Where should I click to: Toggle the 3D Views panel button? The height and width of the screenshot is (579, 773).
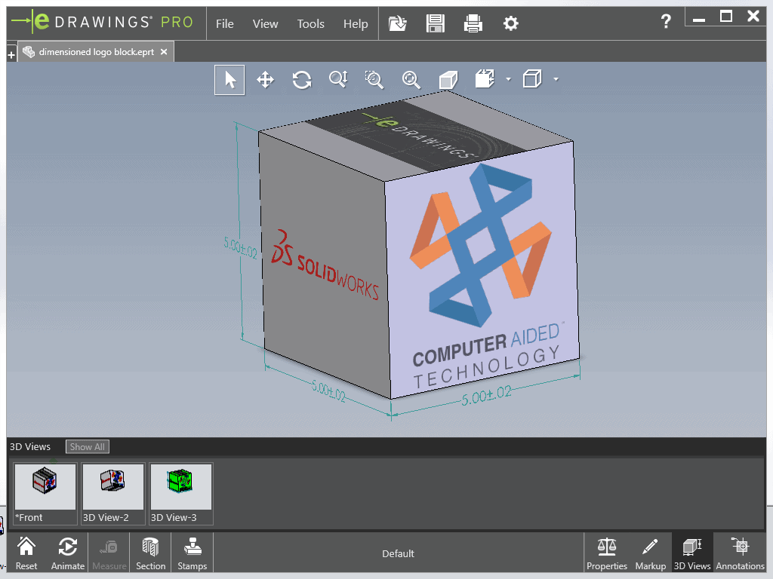692,553
